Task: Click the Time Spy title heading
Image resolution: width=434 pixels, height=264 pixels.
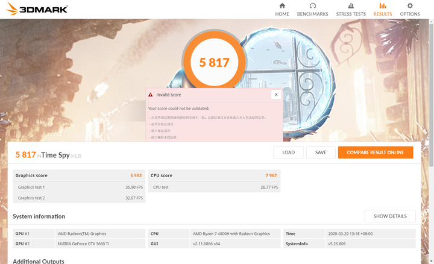Action: pyautogui.click(x=55, y=155)
